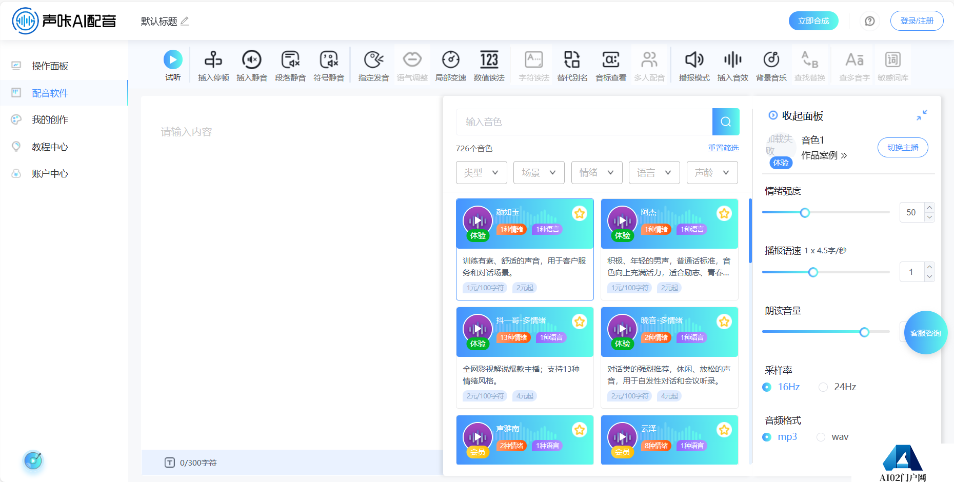Favorite the 阿杰 voice star
Image resolution: width=954 pixels, height=482 pixels.
tap(724, 213)
